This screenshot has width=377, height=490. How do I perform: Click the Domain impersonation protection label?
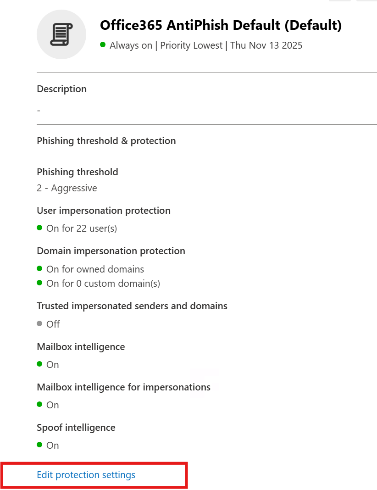(x=111, y=251)
